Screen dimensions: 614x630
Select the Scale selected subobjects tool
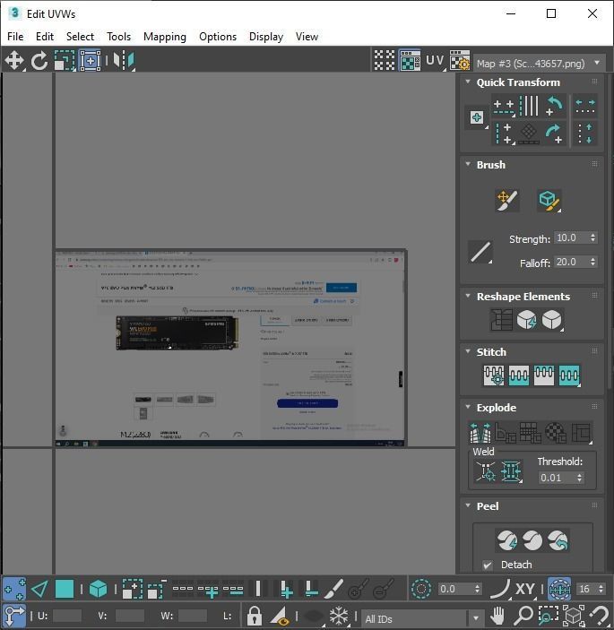(x=65, y=61)
